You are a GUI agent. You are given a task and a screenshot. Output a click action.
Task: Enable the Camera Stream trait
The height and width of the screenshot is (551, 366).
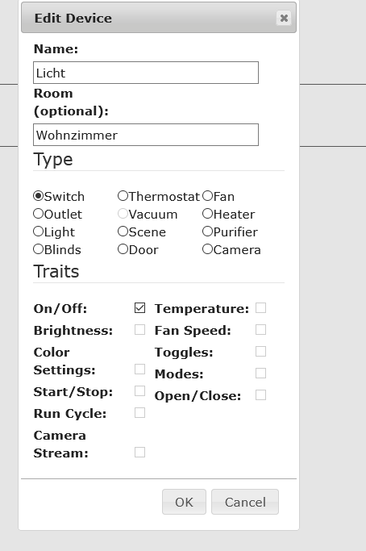[x=139, y=453]
